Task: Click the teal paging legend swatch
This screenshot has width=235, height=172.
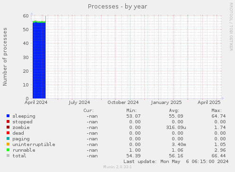Action: 8,138
